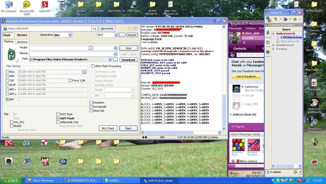Click the lightning bolt toolbar icon

tap(276, 19)
